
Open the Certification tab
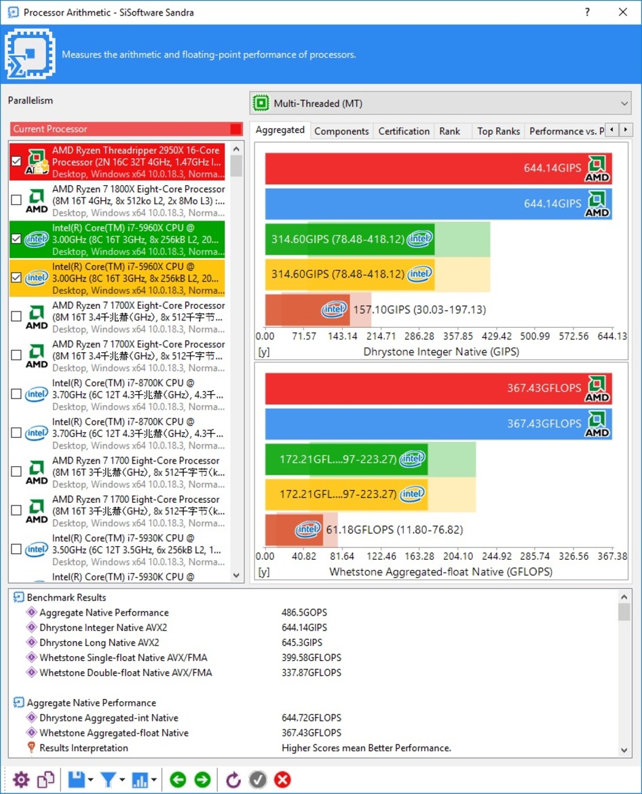click(x=404, y=131)
